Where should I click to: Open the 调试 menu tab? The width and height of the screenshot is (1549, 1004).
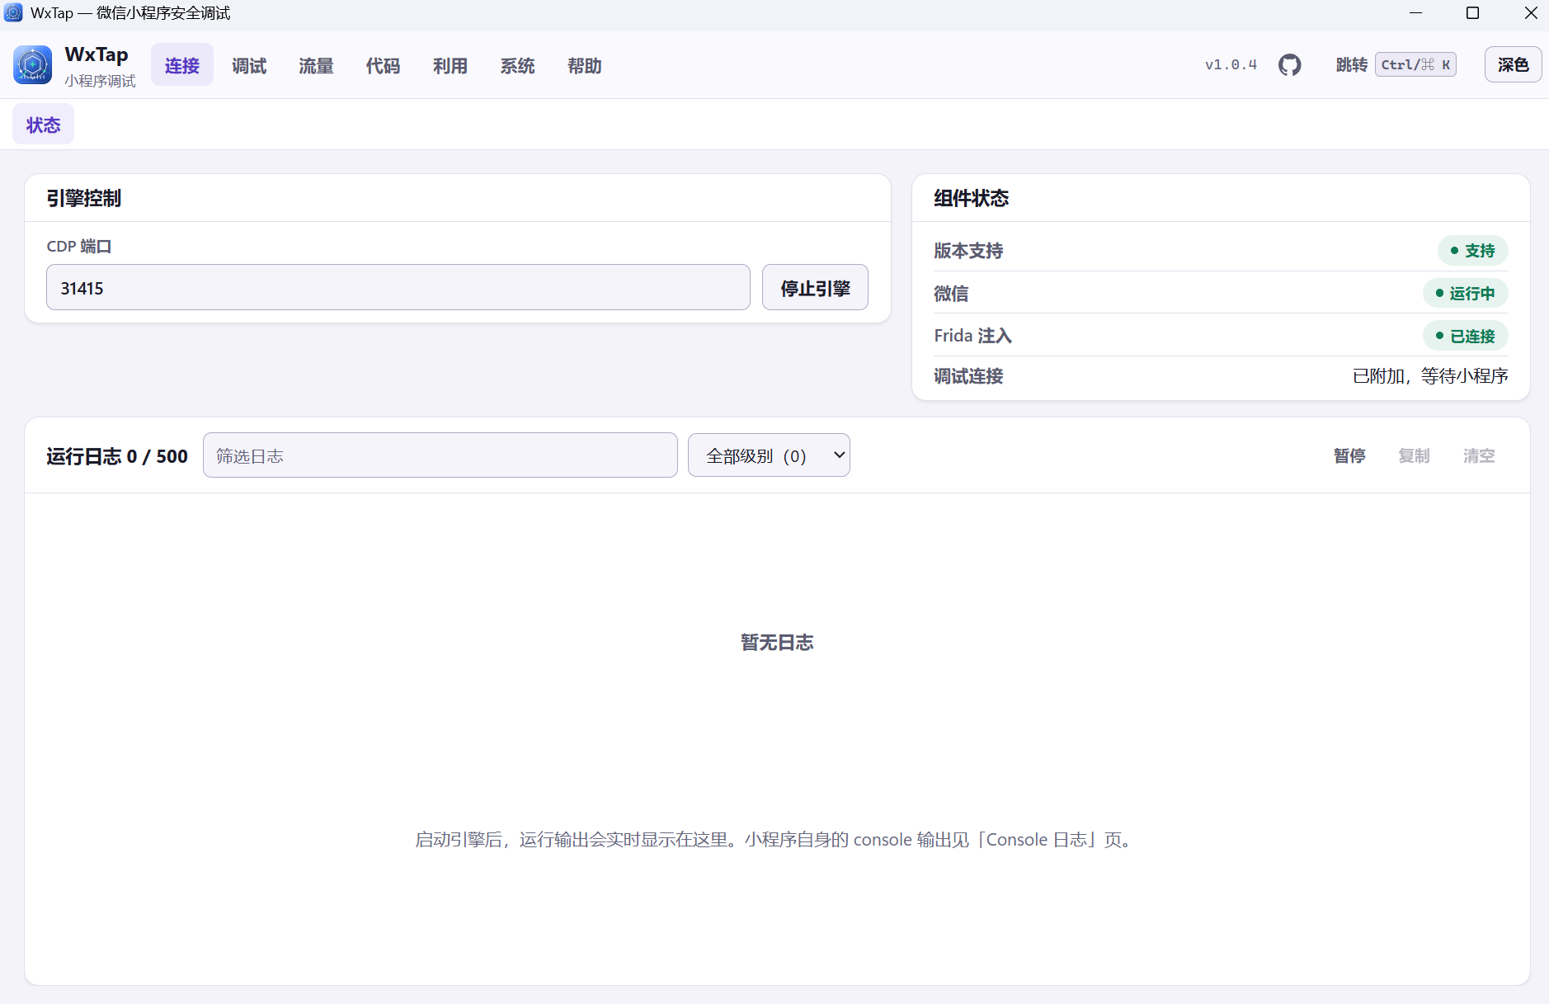click(249, 65)
